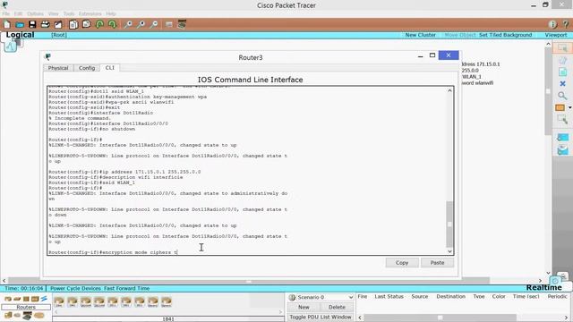This screenshot has height=322, width=573.
Task: Click the Help question mark icon
Action: 566,24
